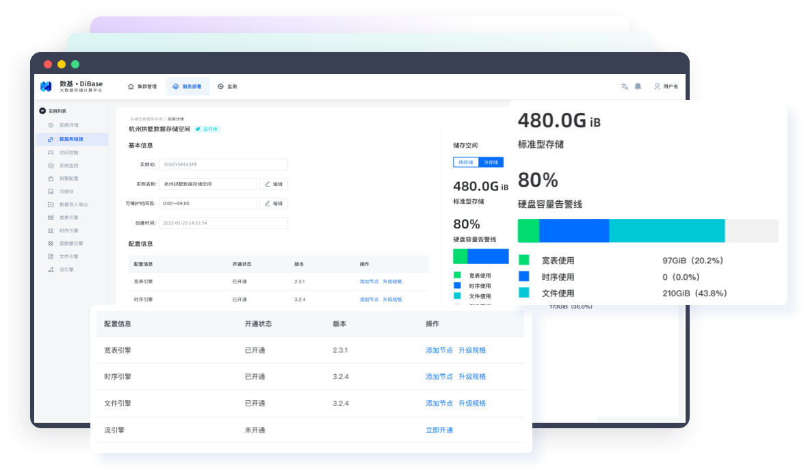806x472 pixels.
Task: Go back using the 实例列表 arrow icon
Action: [x=42, y=111]
